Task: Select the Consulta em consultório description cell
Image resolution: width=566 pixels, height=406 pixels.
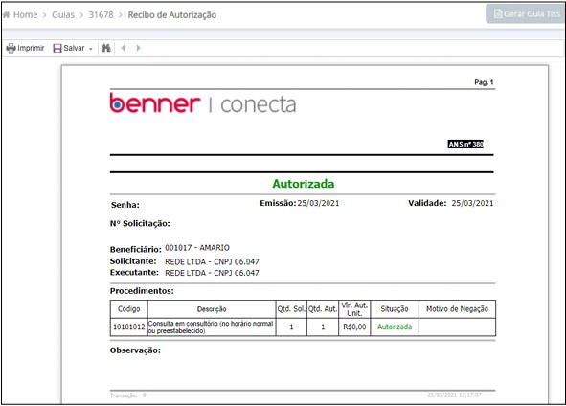Action: pos(212,327)
